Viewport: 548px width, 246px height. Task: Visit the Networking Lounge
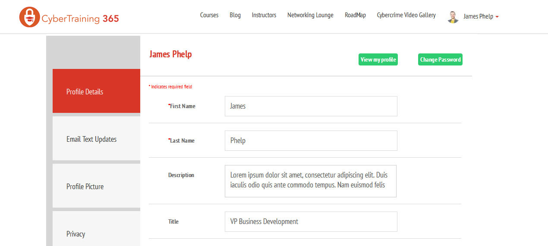[x=310, y=15]
